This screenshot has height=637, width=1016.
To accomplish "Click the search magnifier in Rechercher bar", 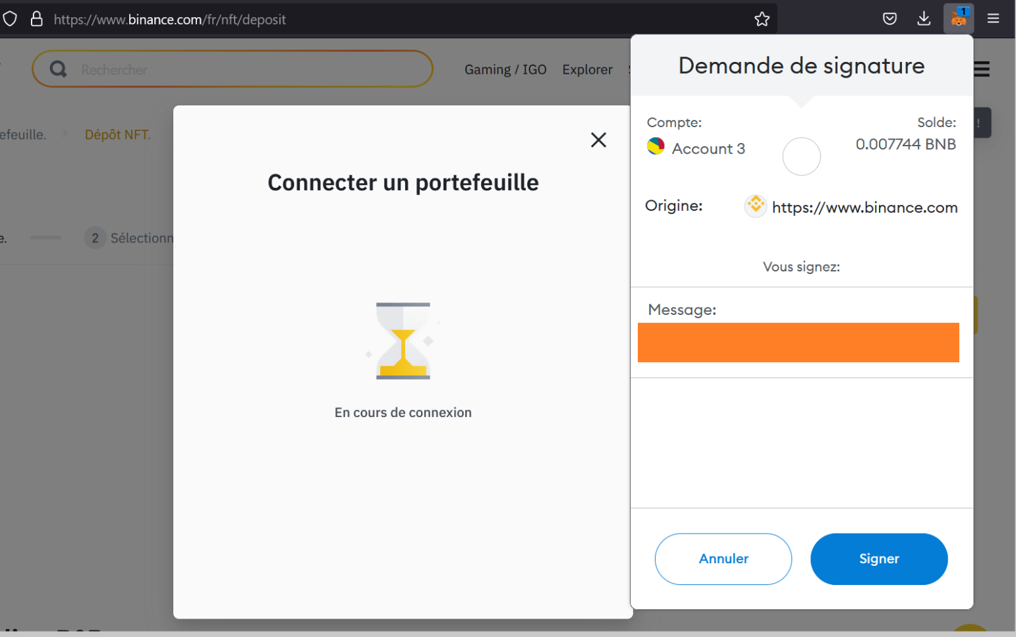I will tap(58, 69).
